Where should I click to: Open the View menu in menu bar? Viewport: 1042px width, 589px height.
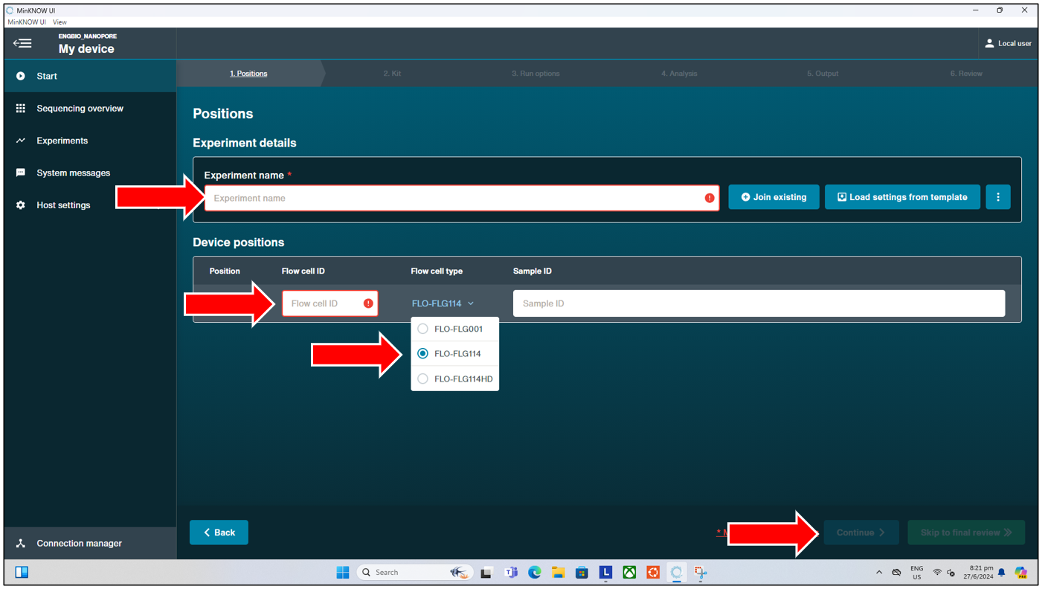click(x=60, y=22)
